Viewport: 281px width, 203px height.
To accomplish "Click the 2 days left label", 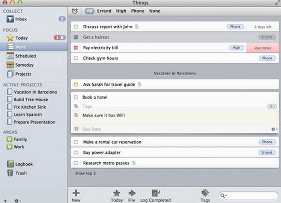I will [263, 27].
